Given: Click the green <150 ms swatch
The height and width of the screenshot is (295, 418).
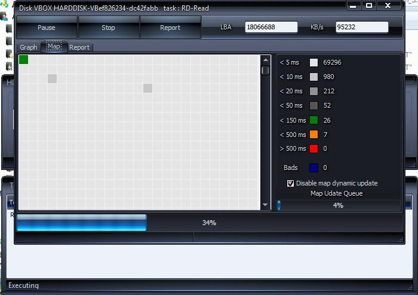Looking at the screenshot, I should coord(314,120).
